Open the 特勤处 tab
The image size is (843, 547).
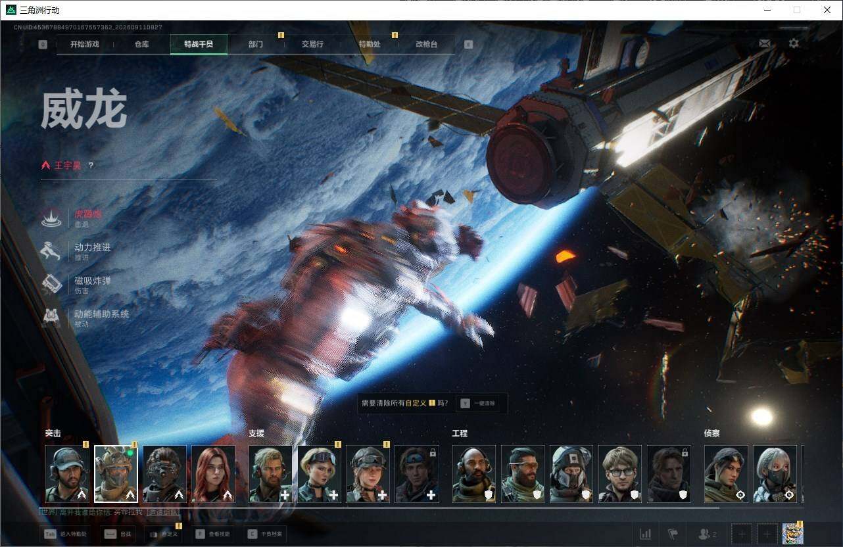coord(370,45)
